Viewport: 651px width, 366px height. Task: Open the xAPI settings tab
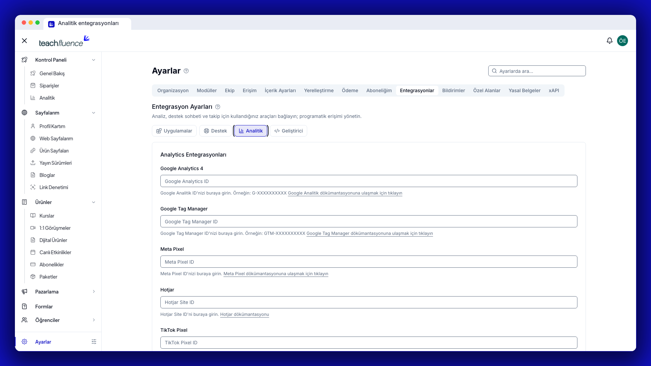[554, 90]
